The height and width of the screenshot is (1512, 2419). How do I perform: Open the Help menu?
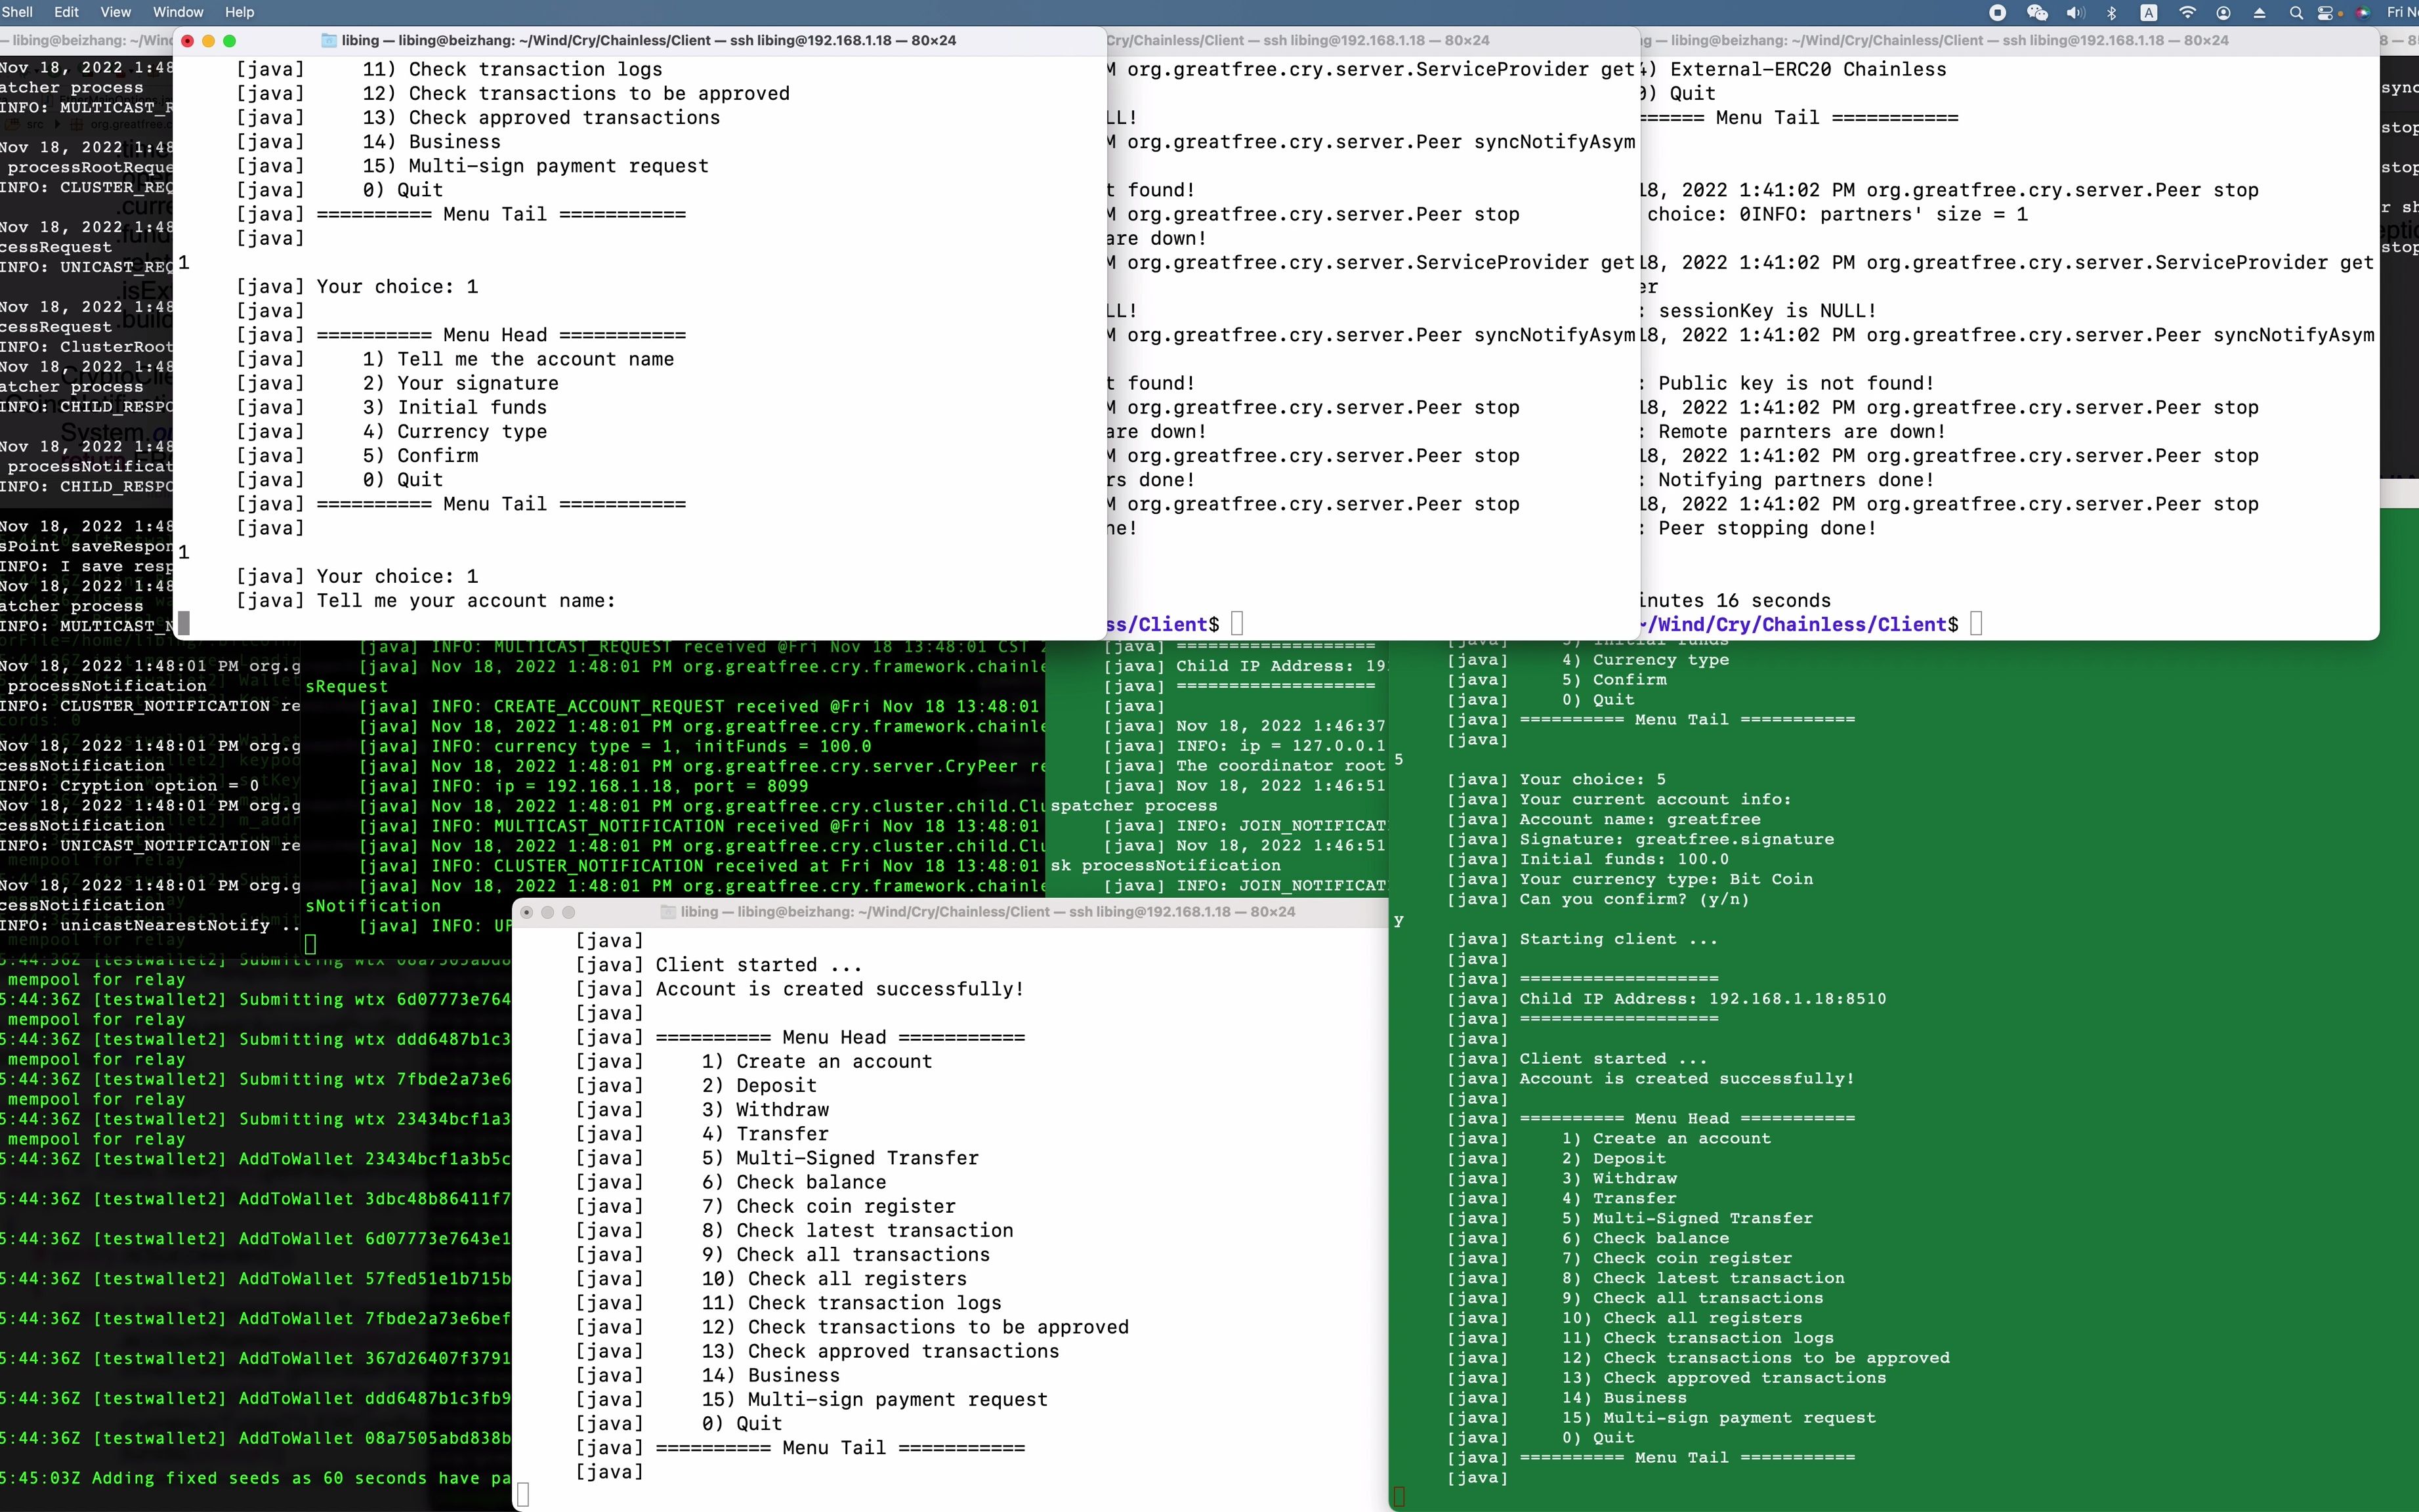coord(239,12)
